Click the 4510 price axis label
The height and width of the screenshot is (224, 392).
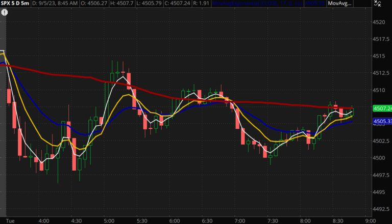(379, 90)
